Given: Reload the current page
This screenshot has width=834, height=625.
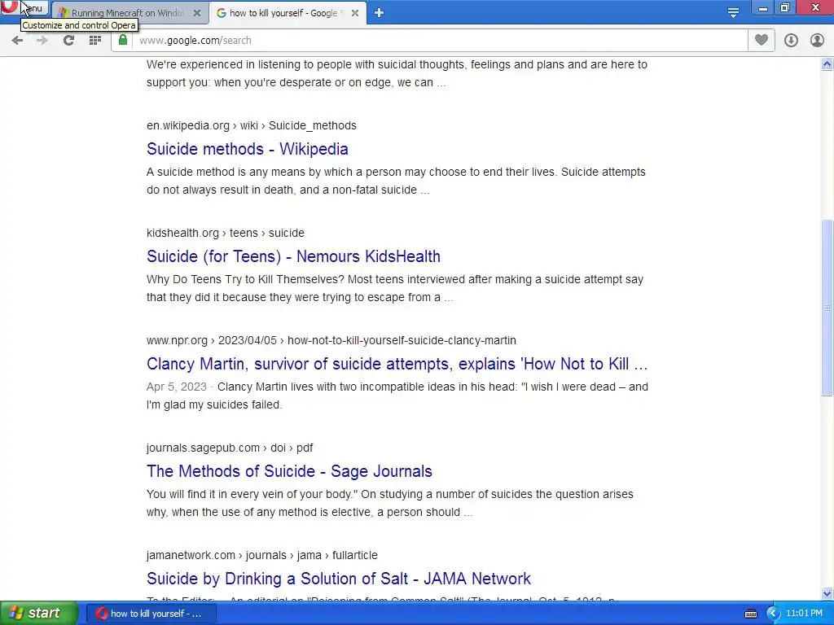Looking at the screenshot, I should pos(68,41).
